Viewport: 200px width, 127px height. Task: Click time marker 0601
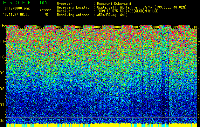(x=22, y=27)
